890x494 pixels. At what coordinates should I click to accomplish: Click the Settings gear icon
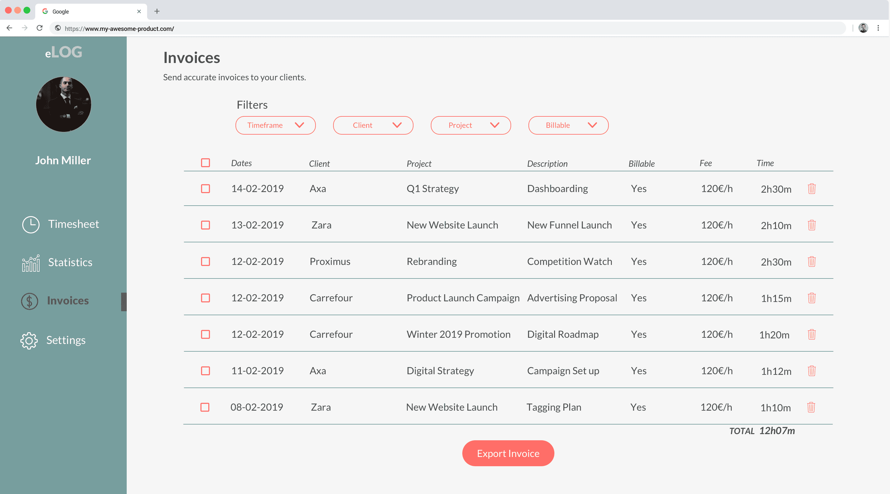coord(29,341)
